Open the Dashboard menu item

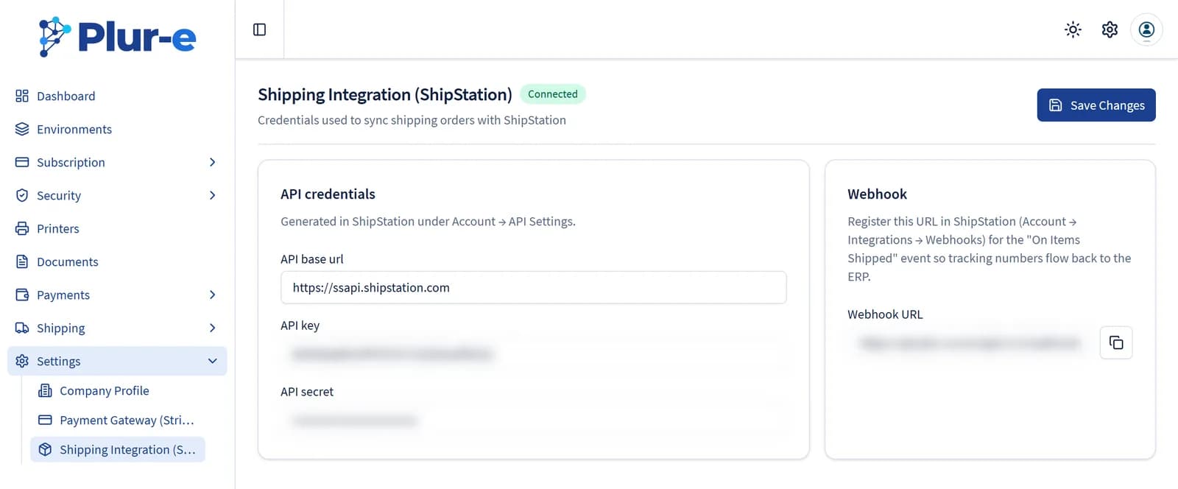point(117,96)
